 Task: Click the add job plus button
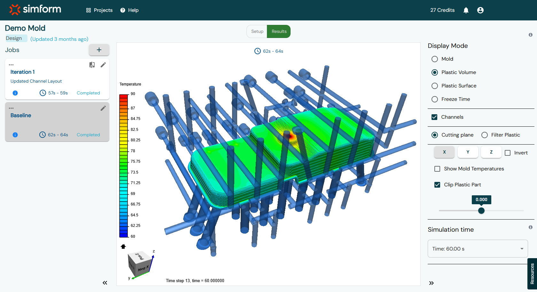99,50
